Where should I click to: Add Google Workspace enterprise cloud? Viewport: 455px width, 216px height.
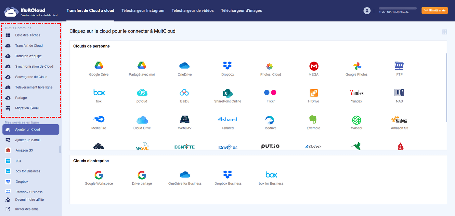click(99, 175)
